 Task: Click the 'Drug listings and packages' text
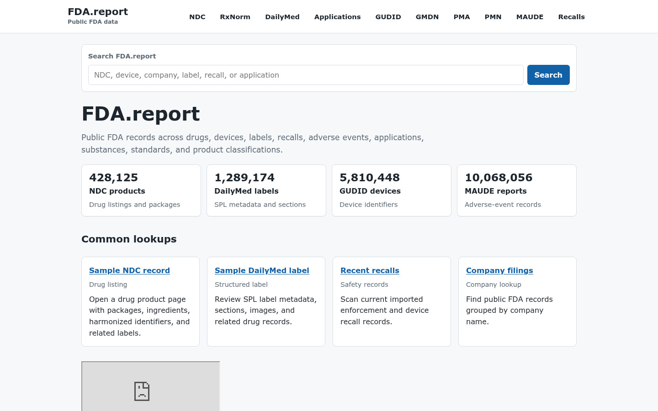coord(135,205)
